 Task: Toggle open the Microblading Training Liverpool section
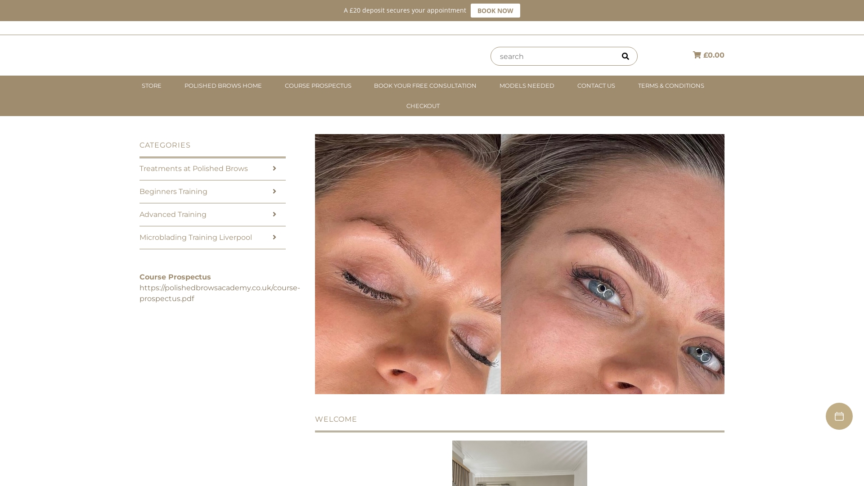tap(196, 237)
